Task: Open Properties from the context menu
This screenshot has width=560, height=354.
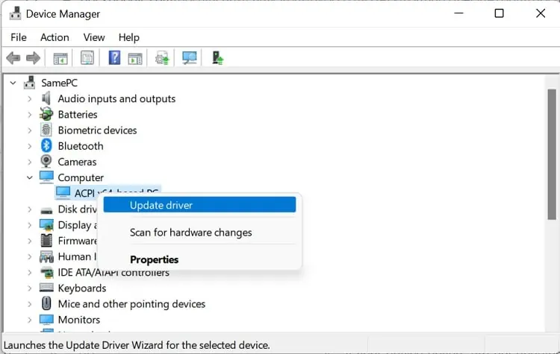Action: coord(154,260)
